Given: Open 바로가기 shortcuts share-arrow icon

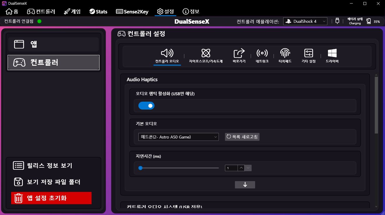Looking at the screenshot, I should coord(239,53).
